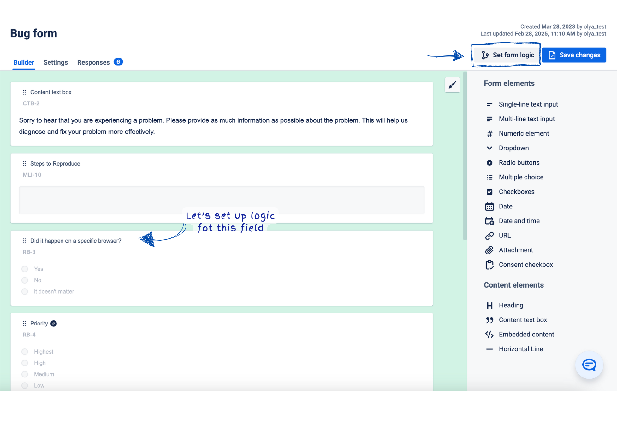Click the Embedded content code icon
The height and width of the screenshot is (421, 617).
tap(489, 335)
